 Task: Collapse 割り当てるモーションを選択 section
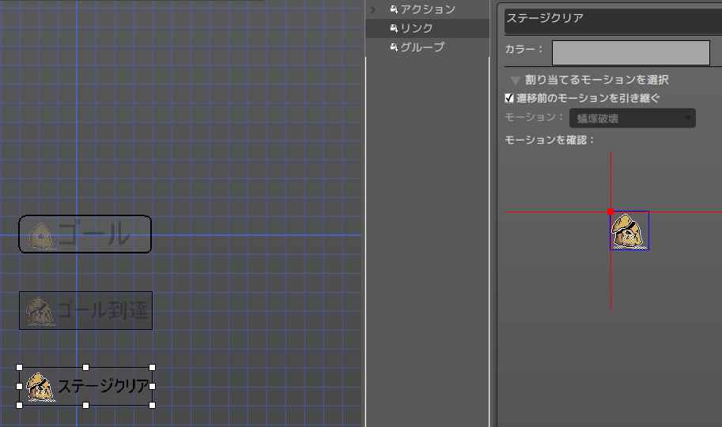pyautogui.click(x=516, y=81)
